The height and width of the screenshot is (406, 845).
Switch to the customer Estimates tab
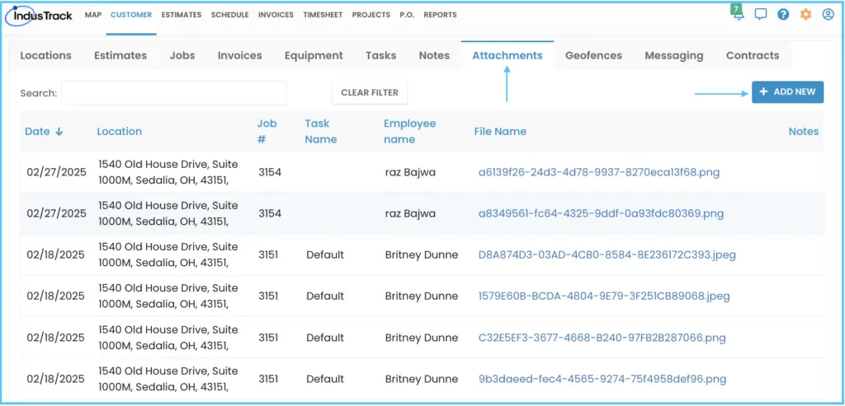click(120, 55)
